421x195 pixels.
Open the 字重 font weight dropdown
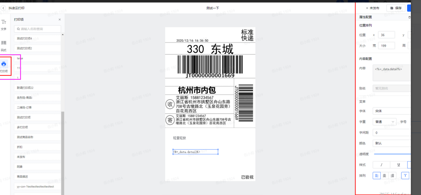click(x=384, y=122)
